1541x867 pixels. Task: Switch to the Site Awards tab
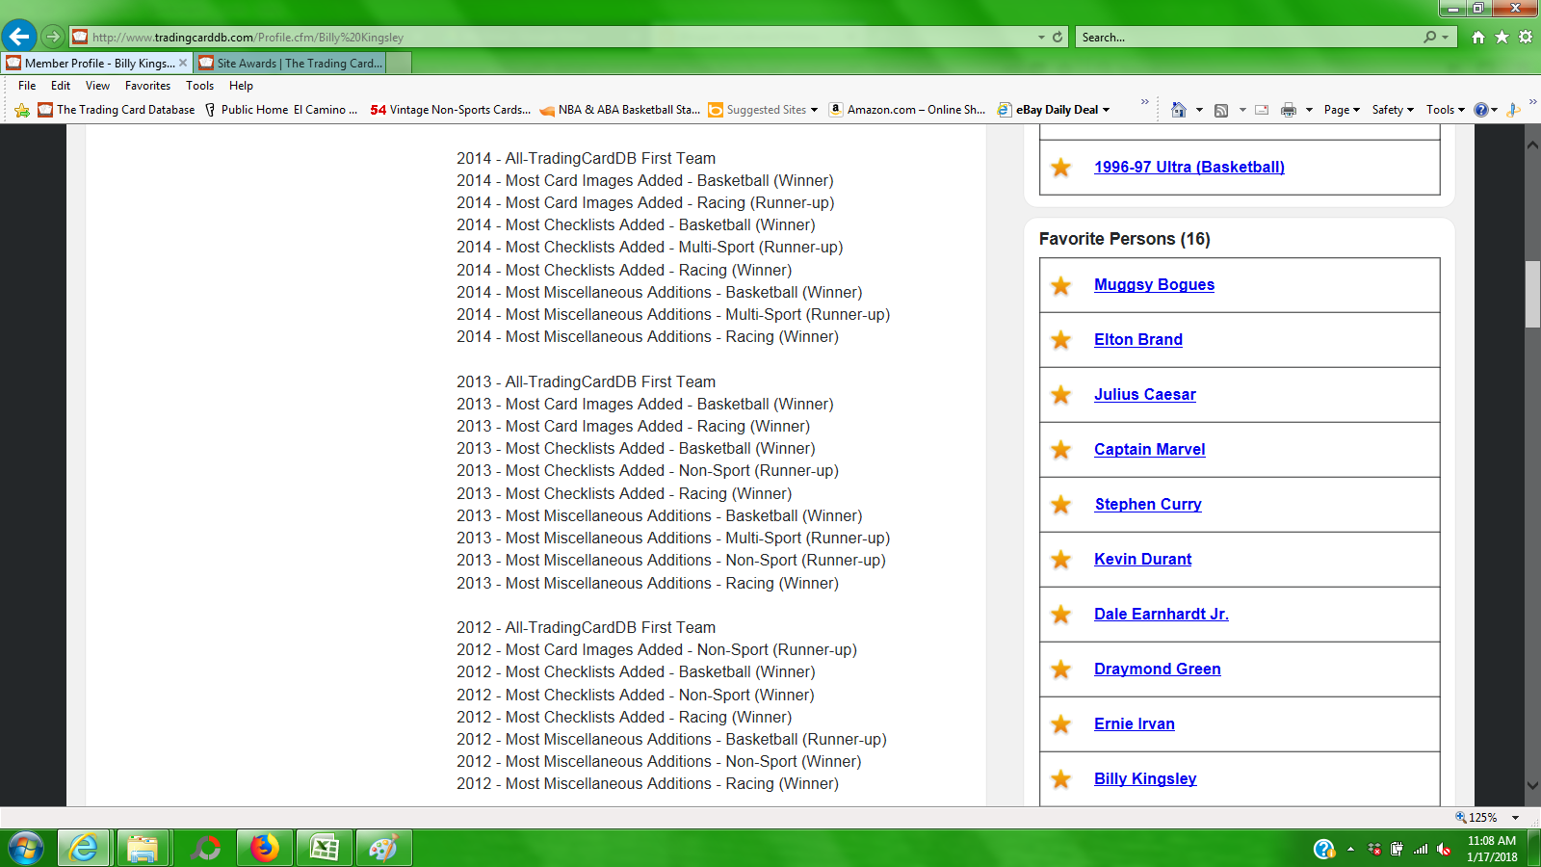(x=289, y=63)
